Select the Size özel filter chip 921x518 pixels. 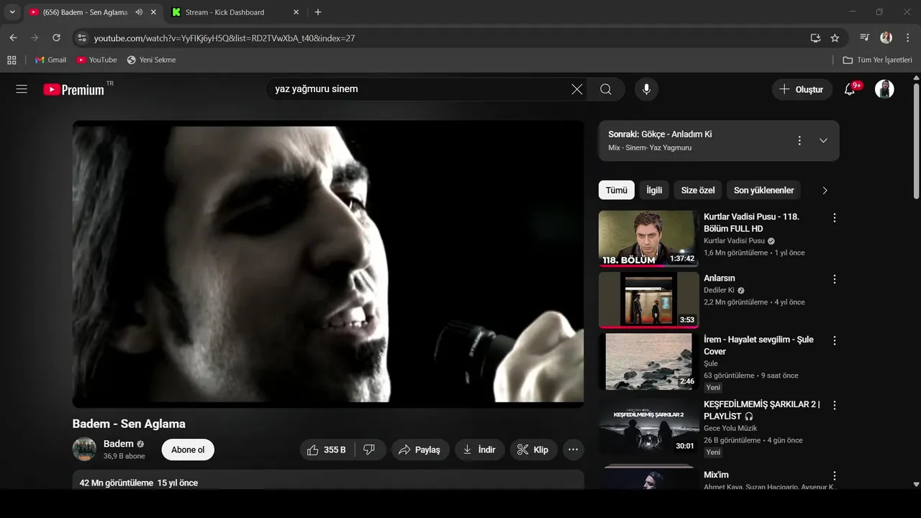698,190
